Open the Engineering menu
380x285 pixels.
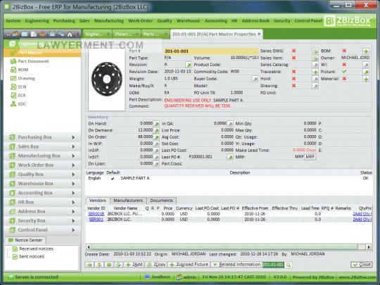[37, 21]
